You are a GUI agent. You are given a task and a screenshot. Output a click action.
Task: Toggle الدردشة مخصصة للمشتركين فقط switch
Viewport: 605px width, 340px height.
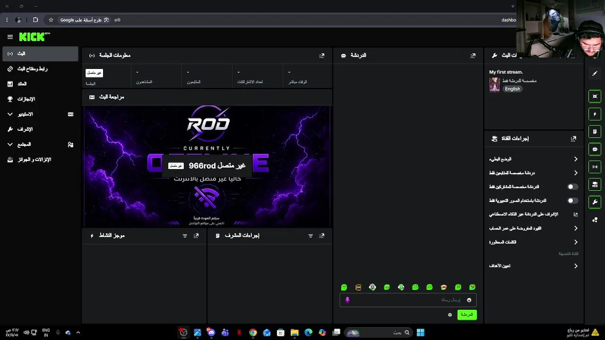pos(572,187)
